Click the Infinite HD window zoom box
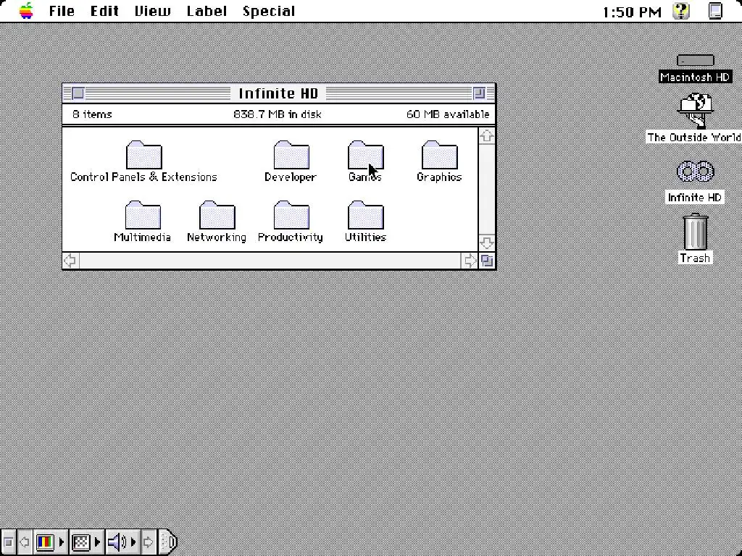The width and height of the screenshot is (742, 556). pos(480,93)
